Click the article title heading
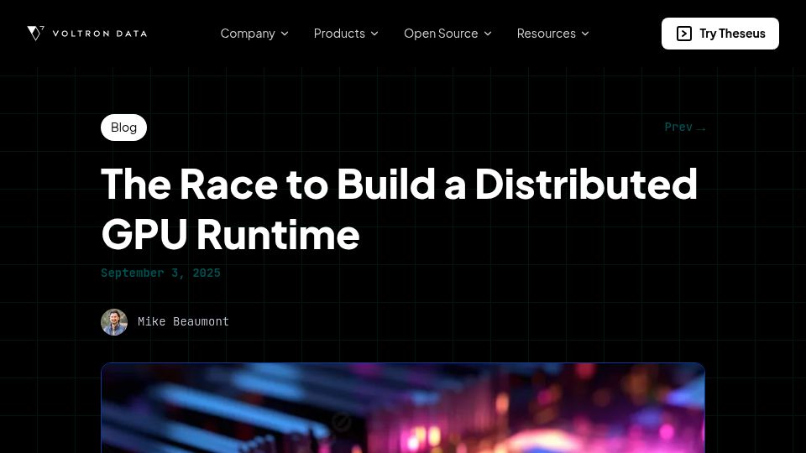806x453 pixels. (399, 209)
